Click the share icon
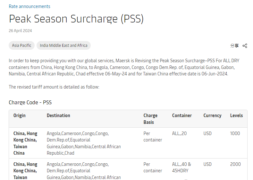This screenshot has width=253, height=180. (x=245, y=46)
